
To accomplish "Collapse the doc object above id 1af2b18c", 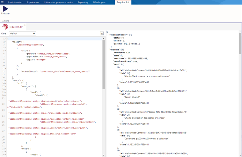I will (x=118, y=130).
